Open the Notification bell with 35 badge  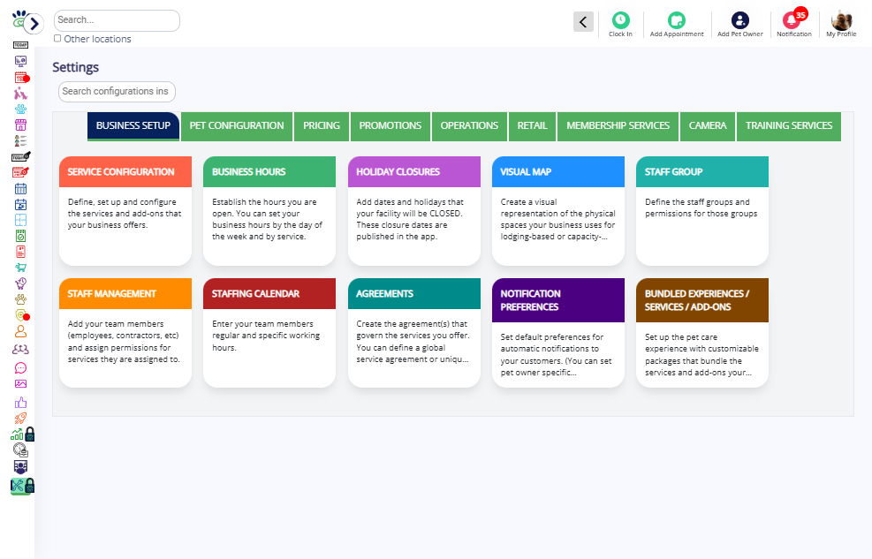pos(794,24)
